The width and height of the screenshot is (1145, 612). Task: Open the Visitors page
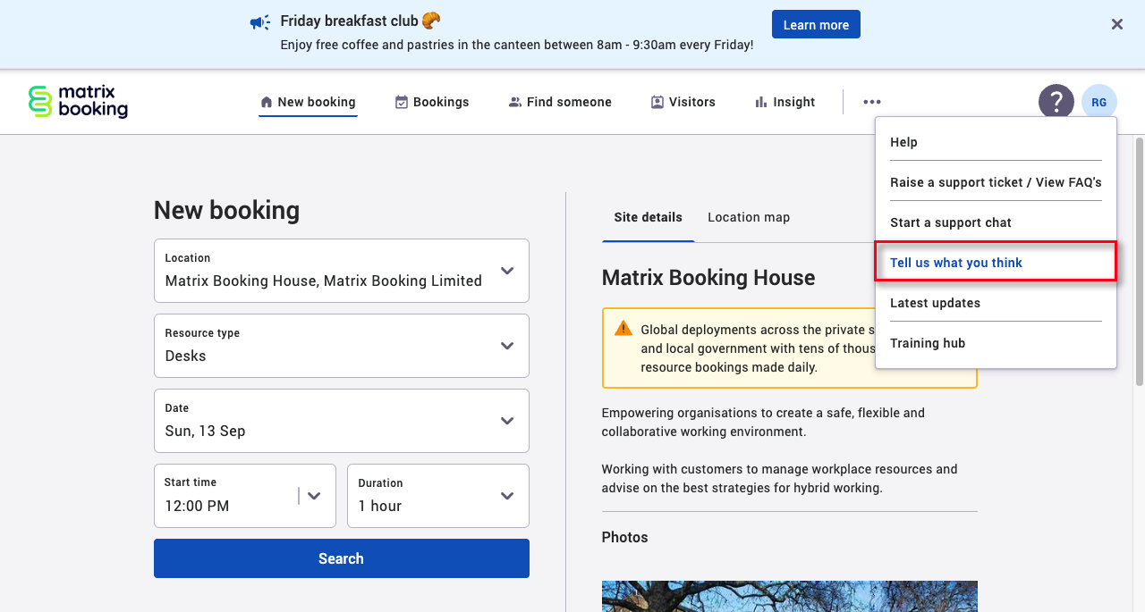(x=683, y=102)
